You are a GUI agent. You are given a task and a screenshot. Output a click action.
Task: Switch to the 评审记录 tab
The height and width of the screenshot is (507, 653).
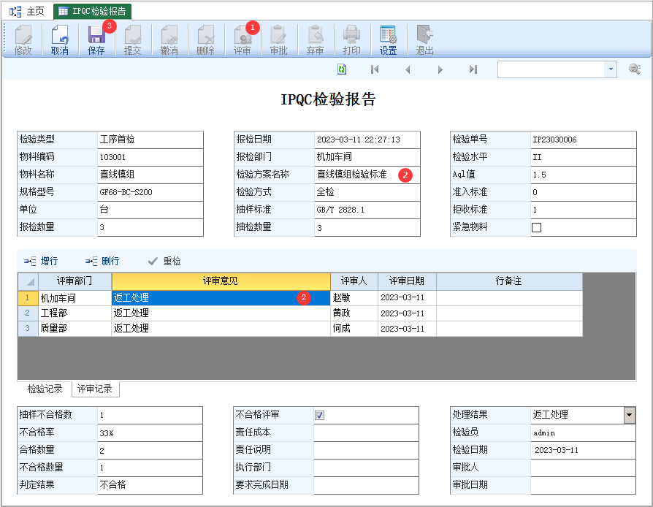tap(96, 389)
